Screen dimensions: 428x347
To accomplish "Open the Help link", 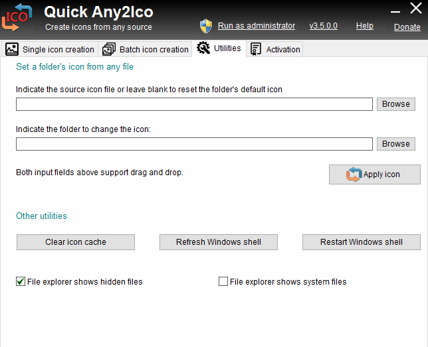I will (365, 26).
